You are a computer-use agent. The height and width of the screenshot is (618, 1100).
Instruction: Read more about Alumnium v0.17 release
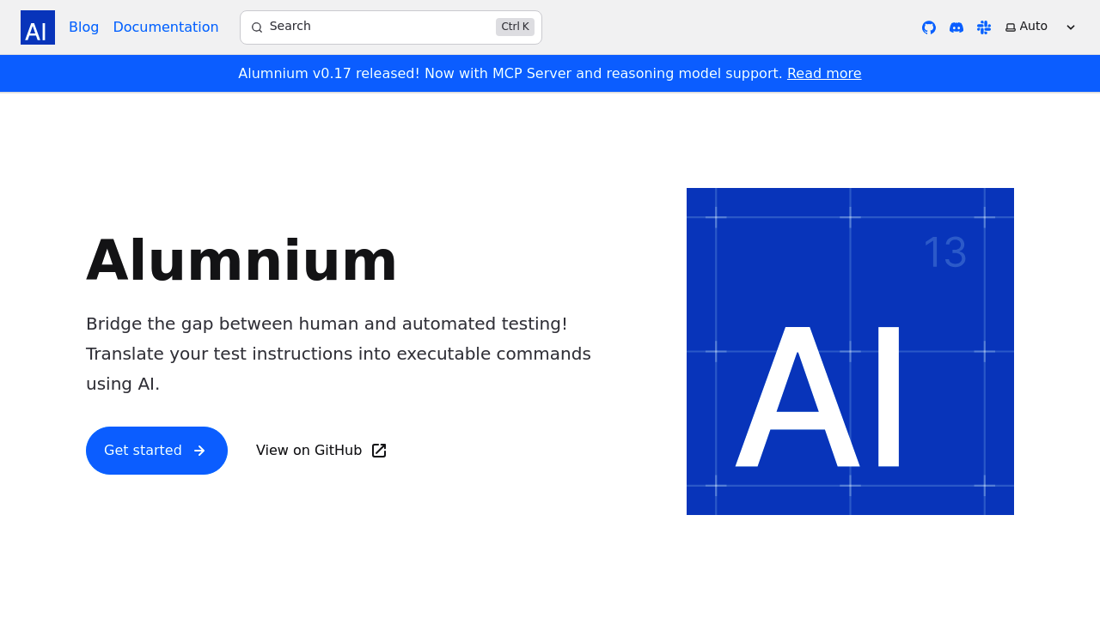pos(823,72)
